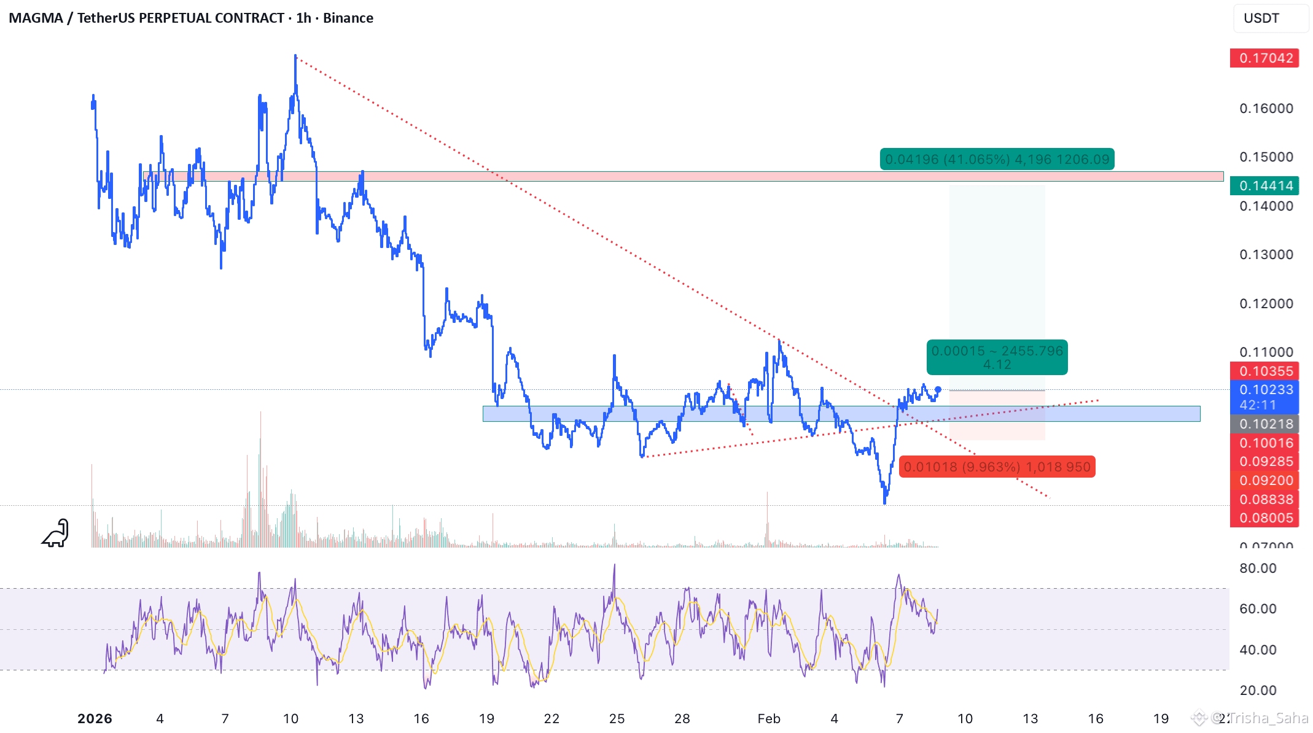Screen dimensions: 1313x733
Task: Click the Feb date label on time axis
Action: tap(768, 718)
